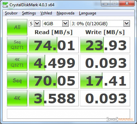Start the plain Seq test
137x124 pixels.
pos(17,80)
